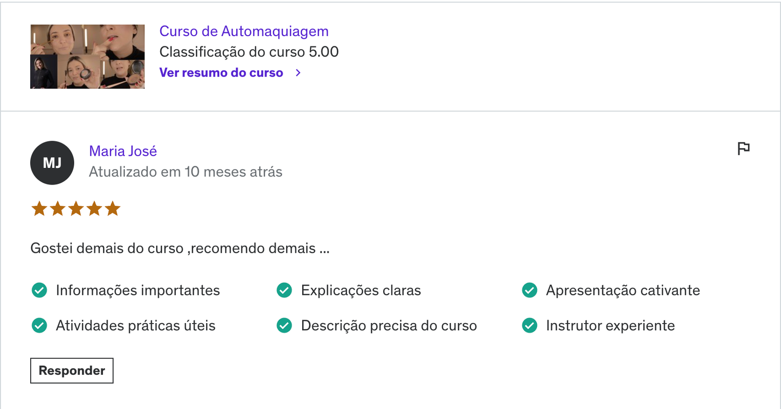The height and width of the screenshot is (409, 781).
Task: Click the first rating star
Action: [x=39, y=209]
